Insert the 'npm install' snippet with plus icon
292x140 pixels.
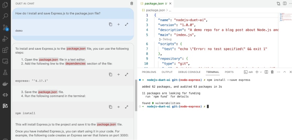(118, 107)
